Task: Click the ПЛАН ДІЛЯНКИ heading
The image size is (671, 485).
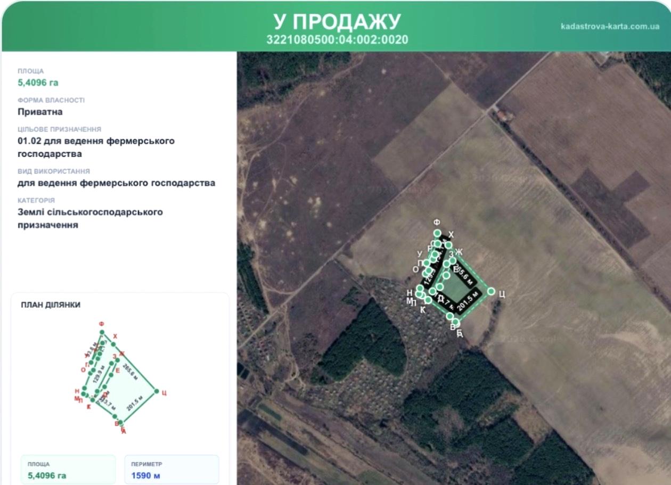Action: tap(51, 305)
